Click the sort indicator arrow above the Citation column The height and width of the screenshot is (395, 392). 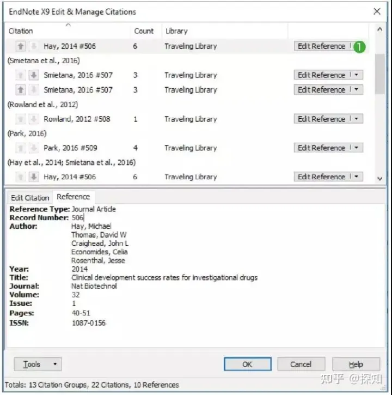[68, 25]
